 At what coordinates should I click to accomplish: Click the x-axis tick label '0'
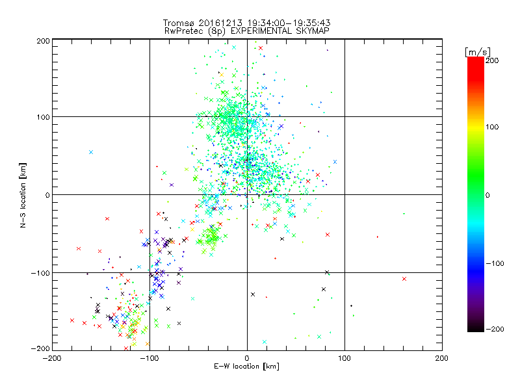(x=247, y=358)
